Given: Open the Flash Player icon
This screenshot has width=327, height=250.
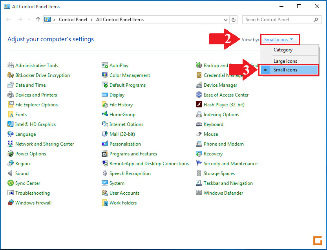Looking at the screenshot, I should pyautogui.click(x=199, y=104).
